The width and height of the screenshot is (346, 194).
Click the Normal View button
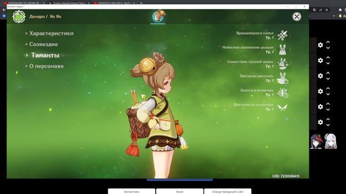click(131, 191)
